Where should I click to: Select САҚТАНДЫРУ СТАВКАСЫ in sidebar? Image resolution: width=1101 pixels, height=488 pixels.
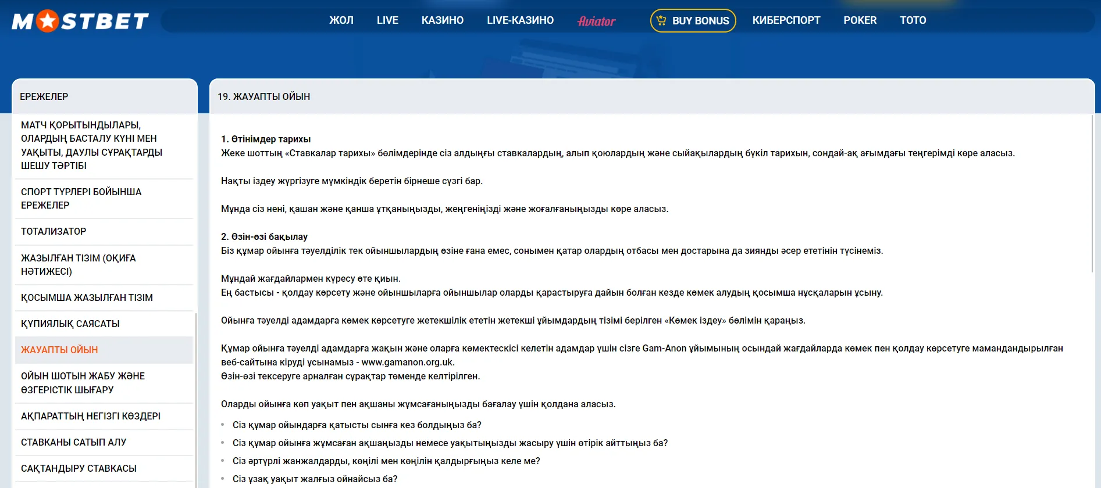point(79,468)
